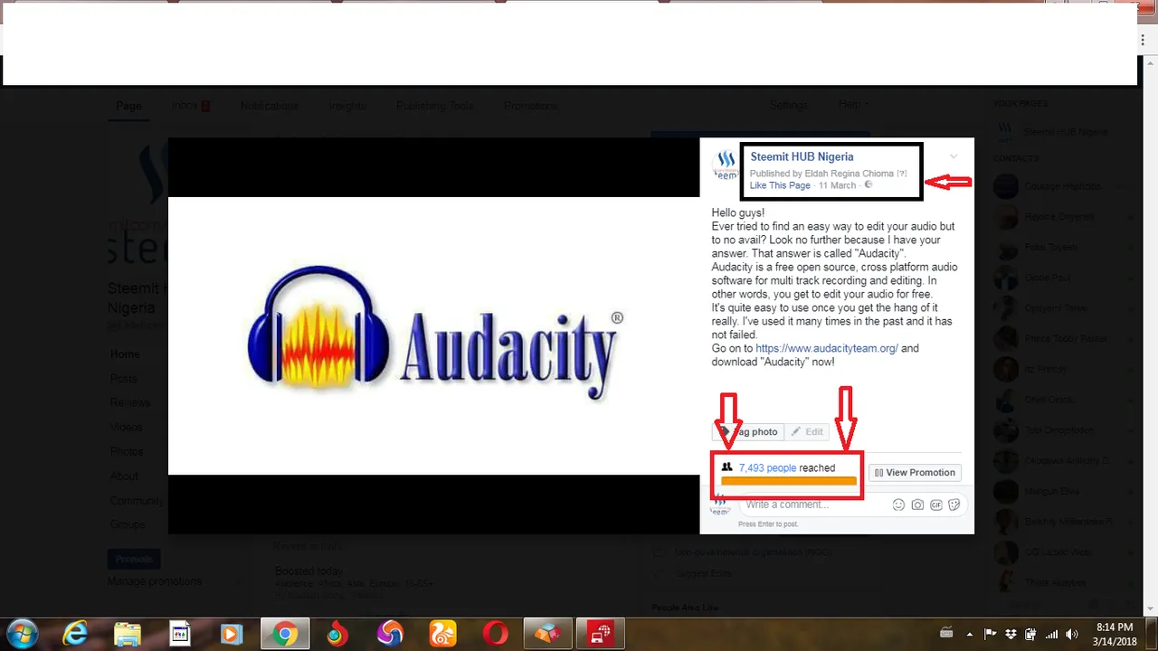Click the Promote button in sidebar
The width and height of the screenshot is (1158, 651).
click(x=133, y=559)
